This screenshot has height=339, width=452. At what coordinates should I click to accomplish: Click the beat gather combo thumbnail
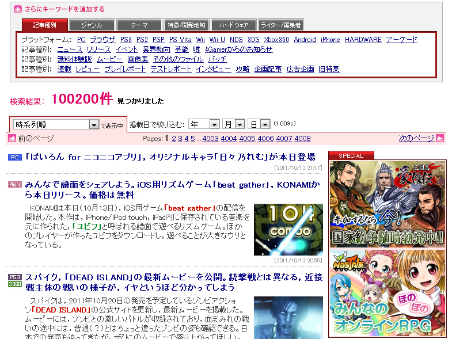(x=288, y=230)
